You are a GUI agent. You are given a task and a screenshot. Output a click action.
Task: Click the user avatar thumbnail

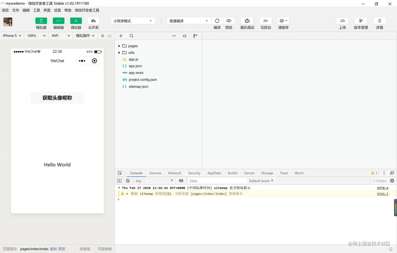point(8,22)
